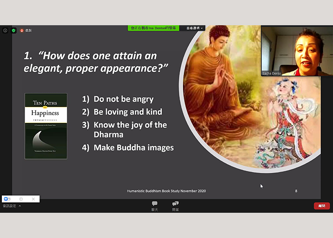The width and height of the screenshot is (333, 238).
Task: Click the green screen-sharing banner
Action: (153, 28)
